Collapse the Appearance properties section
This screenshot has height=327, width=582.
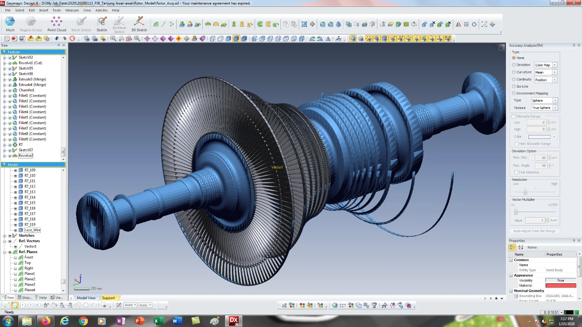click(x=511, y=275)
